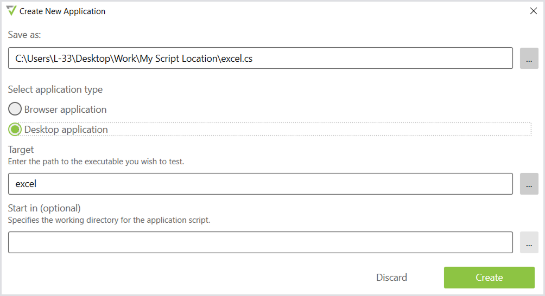Select the Desktop application radio button

pos(15,130)
